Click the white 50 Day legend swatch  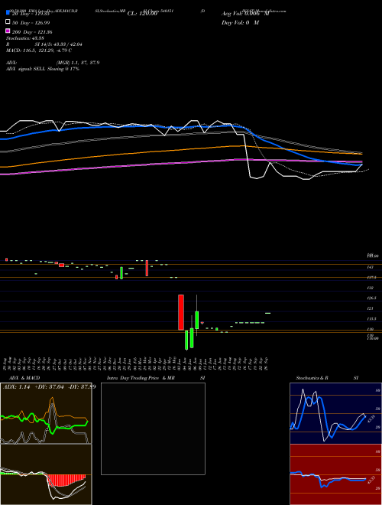[x=8, y=22]
